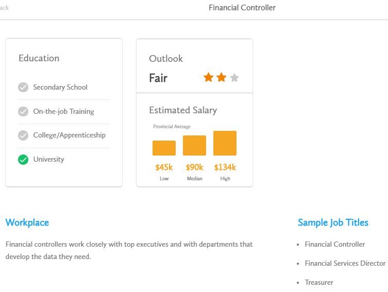Click the Financial Controller page title
This screenshot has height=292, width=388.
(242, 8)
